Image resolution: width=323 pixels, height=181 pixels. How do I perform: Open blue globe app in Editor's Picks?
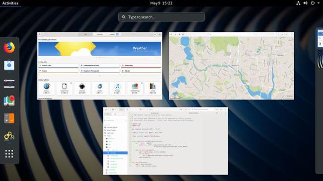47,88
